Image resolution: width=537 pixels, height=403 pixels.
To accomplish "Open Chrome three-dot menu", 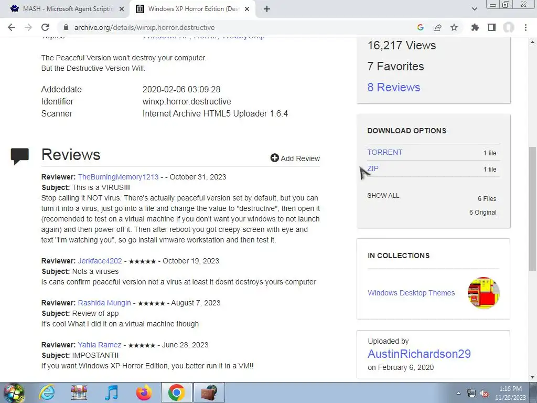I will [525, 27].
